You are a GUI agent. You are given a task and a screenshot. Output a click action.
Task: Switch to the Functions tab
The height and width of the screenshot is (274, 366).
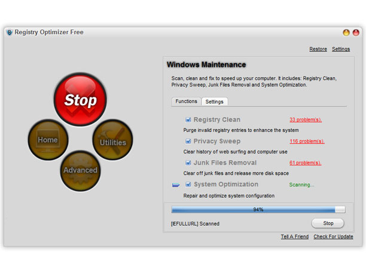[186, 101]
